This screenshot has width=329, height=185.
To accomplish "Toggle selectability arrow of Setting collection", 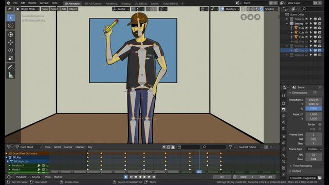I will point(310,24).
